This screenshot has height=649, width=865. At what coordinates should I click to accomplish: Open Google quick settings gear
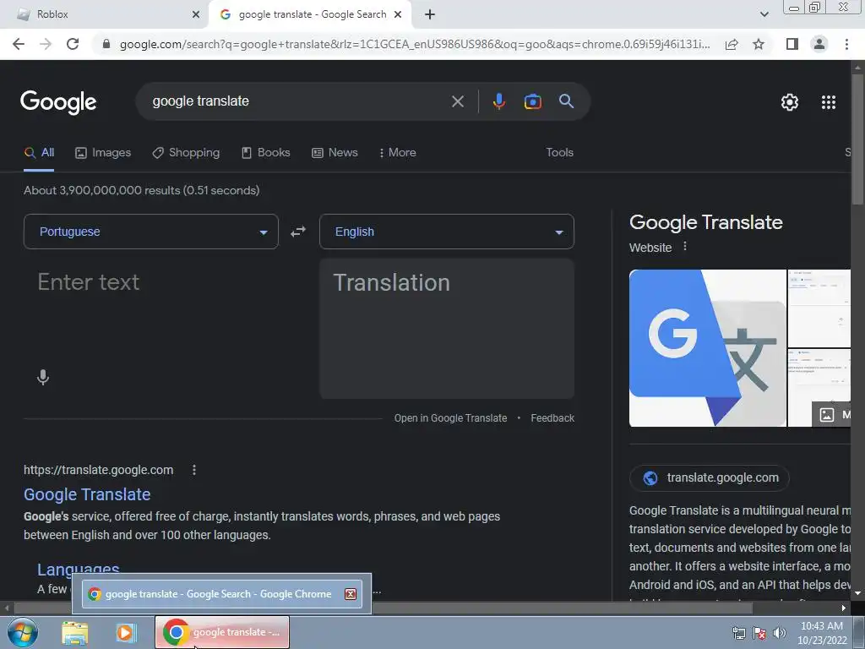(x=790, y=102)
